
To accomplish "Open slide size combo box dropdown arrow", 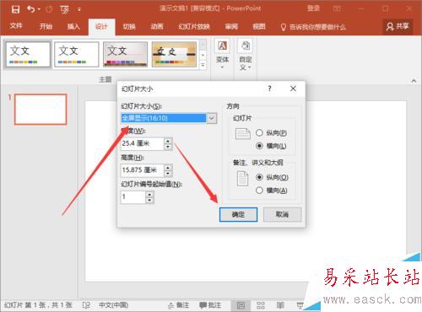I will click(212, 118).
